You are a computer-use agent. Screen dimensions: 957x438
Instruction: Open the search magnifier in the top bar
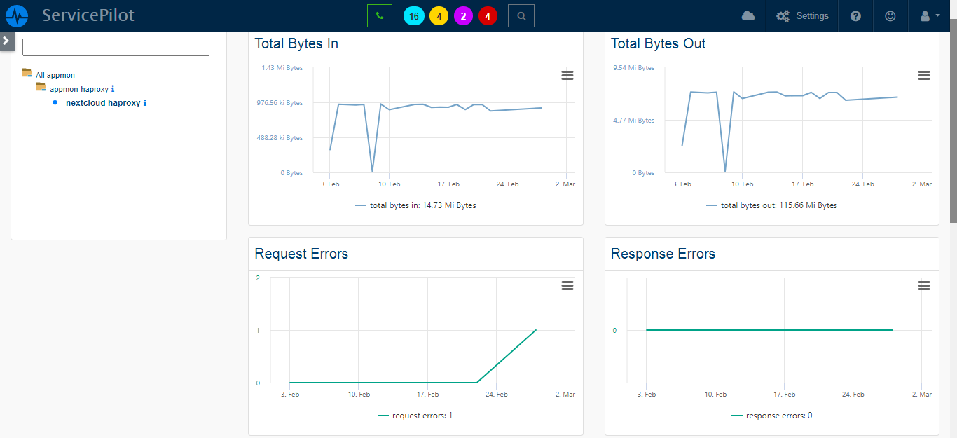(521, 15)
